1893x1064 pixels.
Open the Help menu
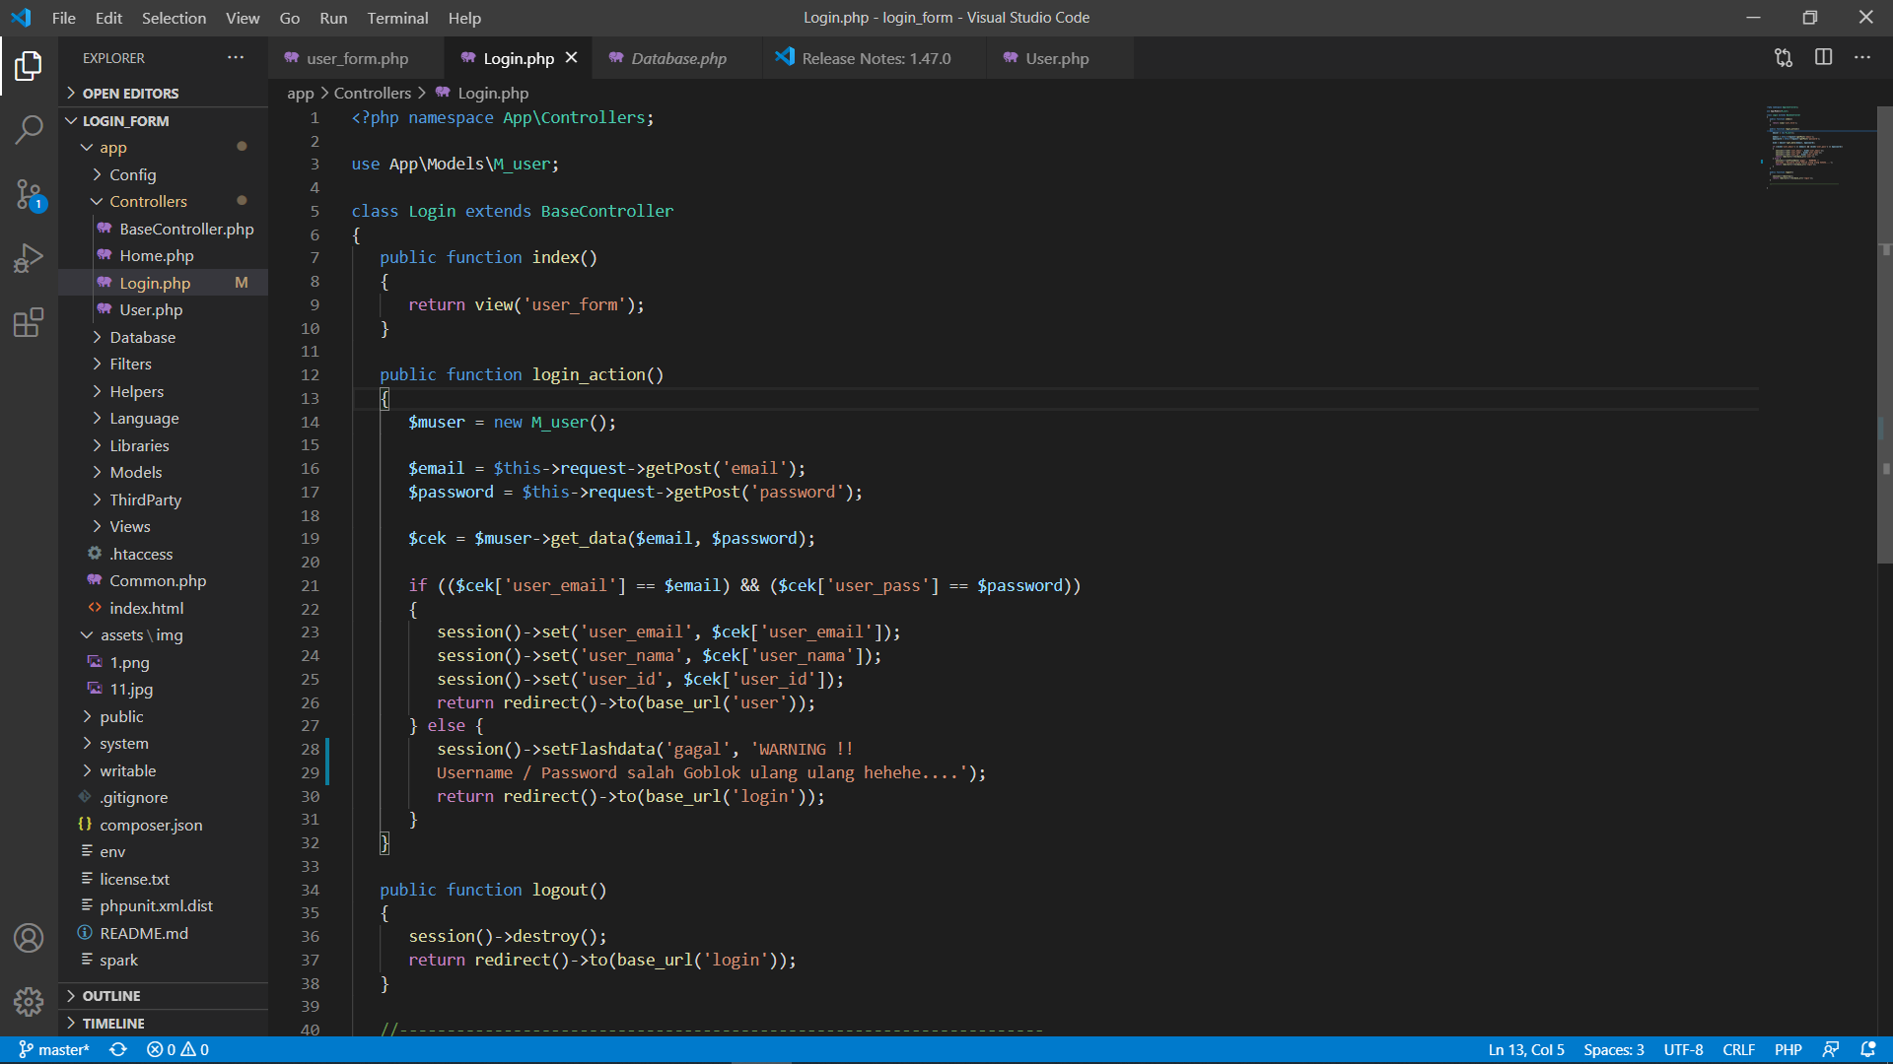[x=464, y=18]
